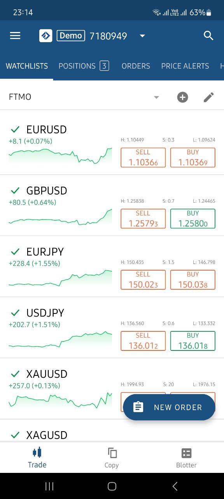
Task: Tap the search magnifier icon
Action: point(208,36)
